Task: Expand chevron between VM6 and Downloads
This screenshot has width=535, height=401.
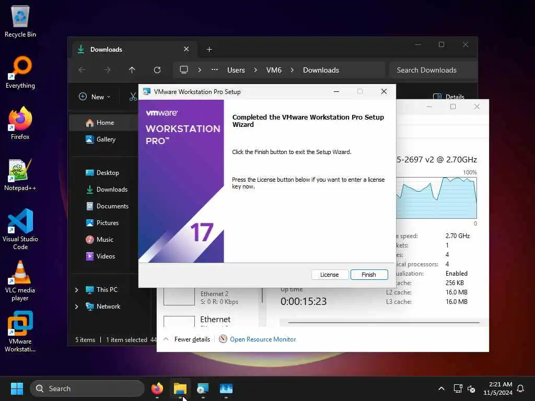Action: point(292,70)
